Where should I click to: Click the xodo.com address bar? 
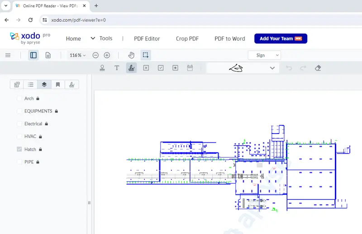[78, 20]
